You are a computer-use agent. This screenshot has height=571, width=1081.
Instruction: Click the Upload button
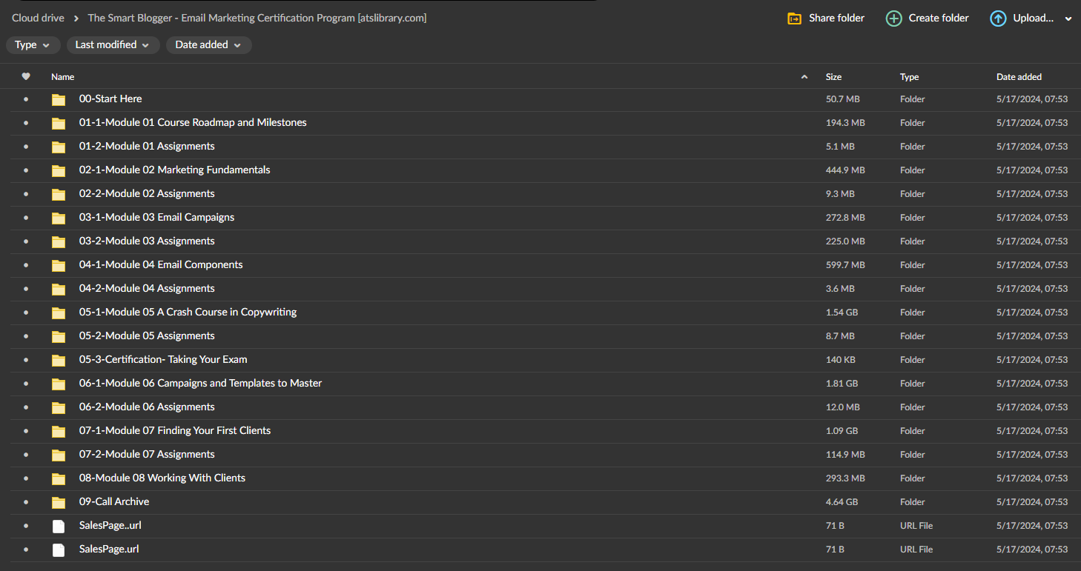coord(1022,18)
